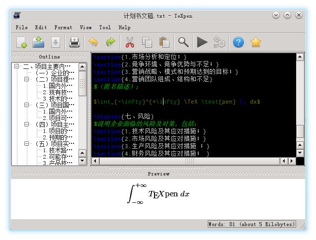Run compile with the play triangle icon
Screen dimensions: 316x240
coord(202,42)
